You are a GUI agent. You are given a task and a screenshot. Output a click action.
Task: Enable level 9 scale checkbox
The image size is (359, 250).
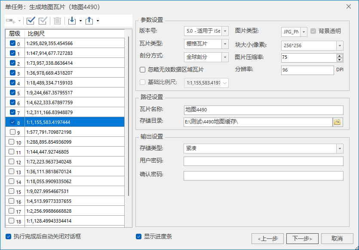pos(12,132)
